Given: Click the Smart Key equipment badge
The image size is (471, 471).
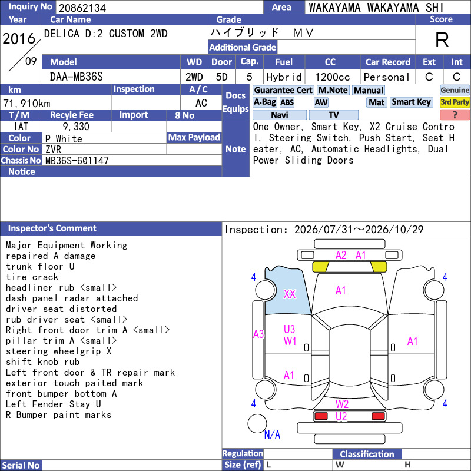Looking at the screenshot, I should coord(411,102).
